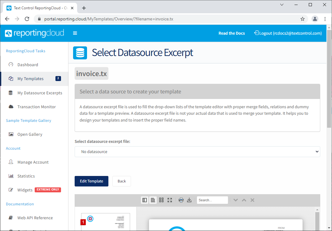Open a new browser tab
Screen dimensions: 332x231
[84, 8]
